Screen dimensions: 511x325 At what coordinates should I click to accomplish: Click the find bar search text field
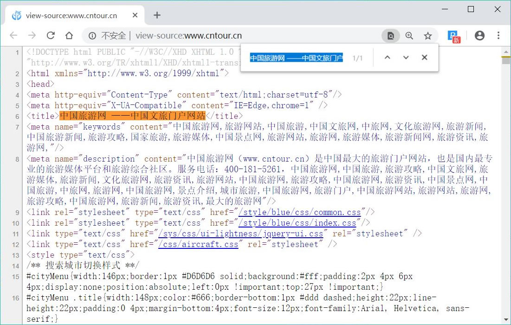point(297,58)
